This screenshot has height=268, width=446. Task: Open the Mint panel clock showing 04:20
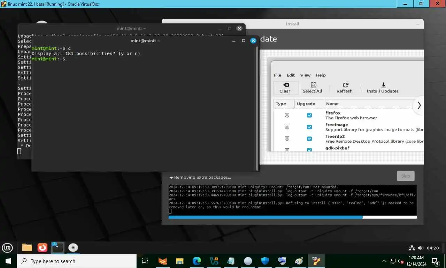(x=433, y=248)
